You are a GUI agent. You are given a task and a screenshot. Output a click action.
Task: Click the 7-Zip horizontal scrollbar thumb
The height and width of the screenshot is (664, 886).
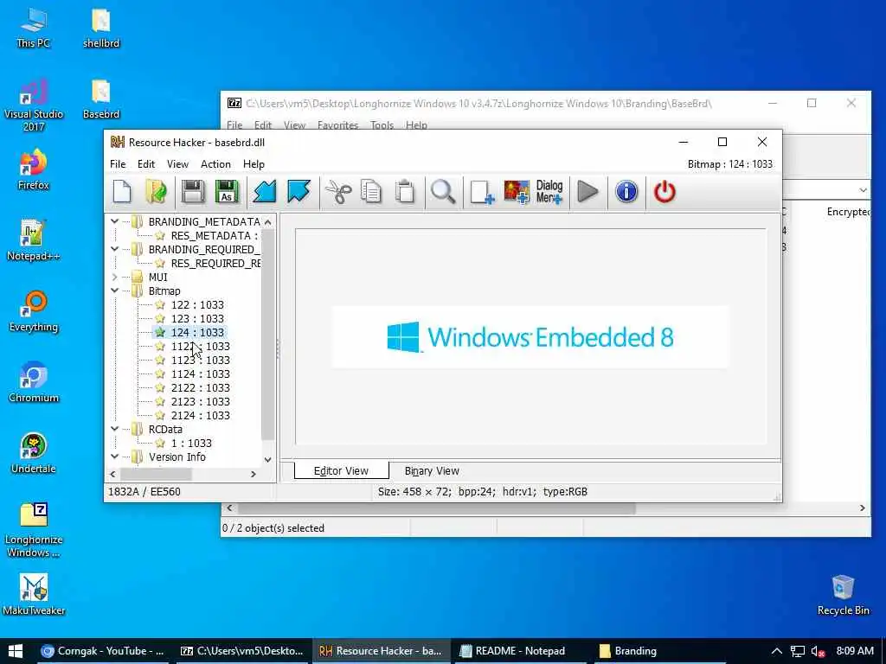[436, 508]
